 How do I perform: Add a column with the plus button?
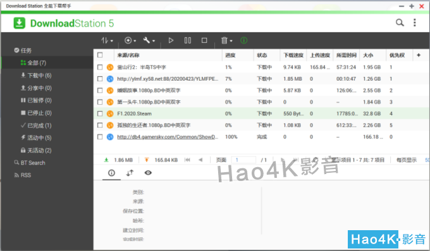pos(419,55)
